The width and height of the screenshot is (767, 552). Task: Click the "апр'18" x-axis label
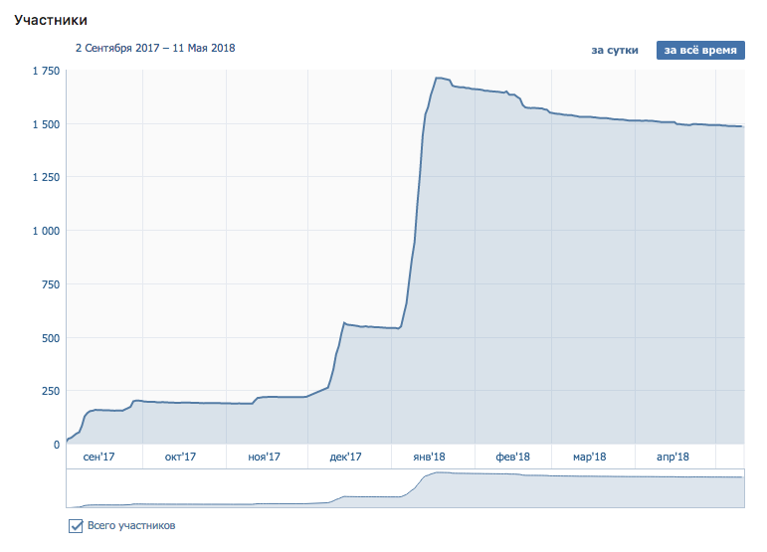pyautogui.click(x=673, y=457)
